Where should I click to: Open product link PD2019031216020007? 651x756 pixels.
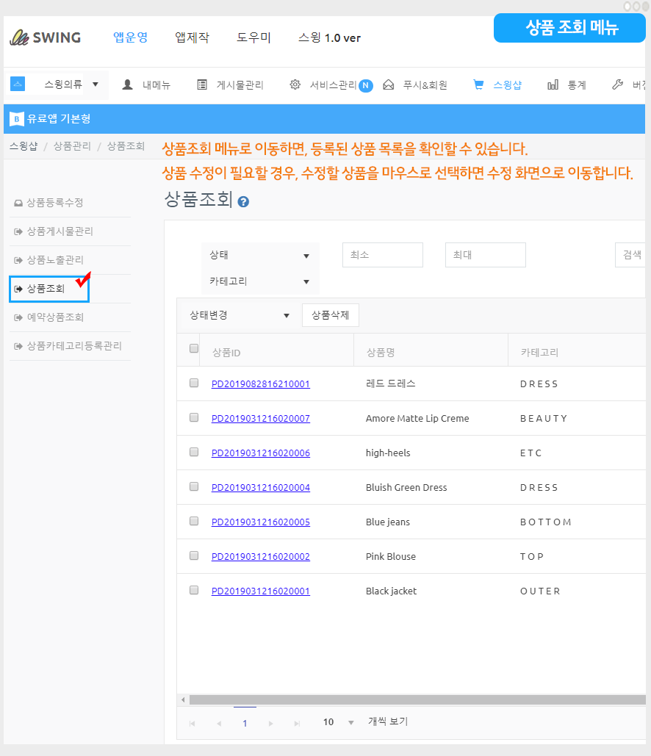pos(260,418)
